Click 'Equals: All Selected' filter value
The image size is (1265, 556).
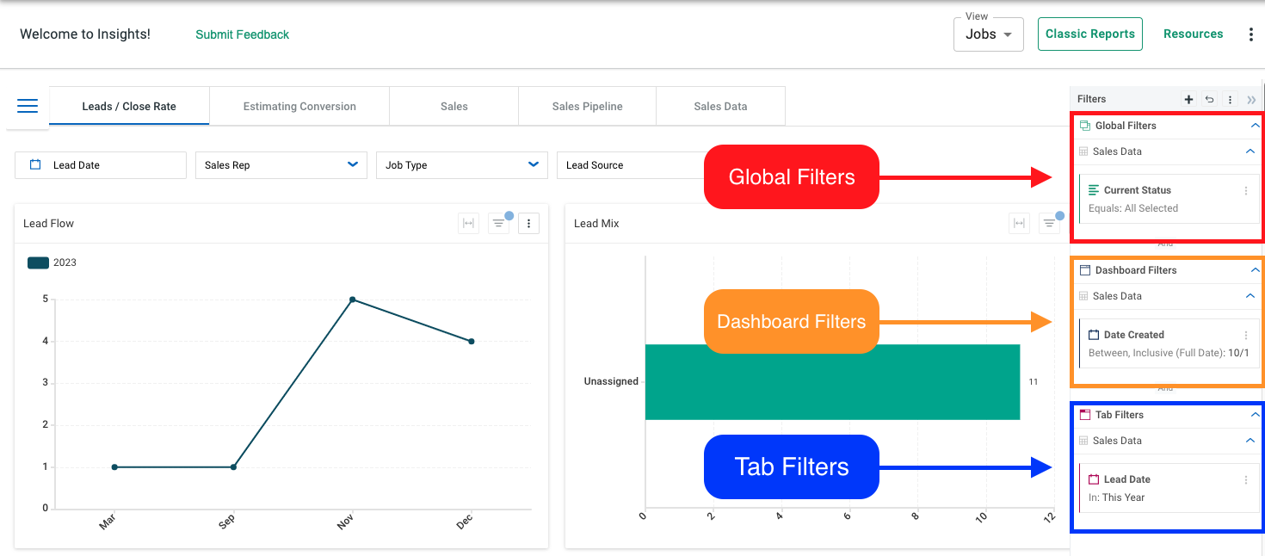point(1133,208)
